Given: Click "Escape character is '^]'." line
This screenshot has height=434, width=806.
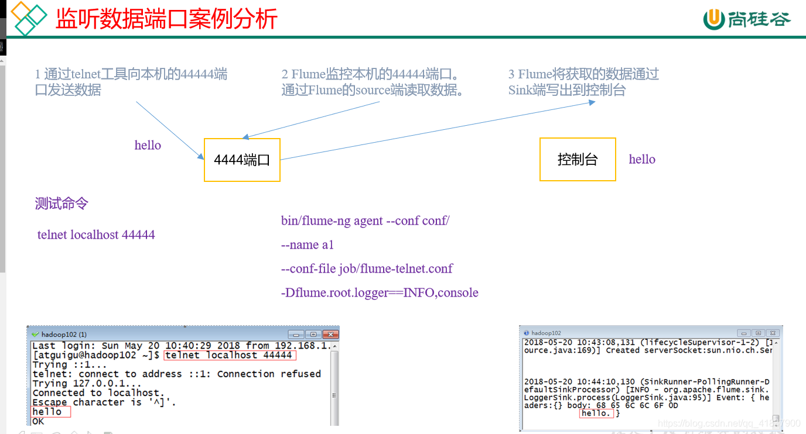Looking at the screenshot, I should [x=104, y=402].
